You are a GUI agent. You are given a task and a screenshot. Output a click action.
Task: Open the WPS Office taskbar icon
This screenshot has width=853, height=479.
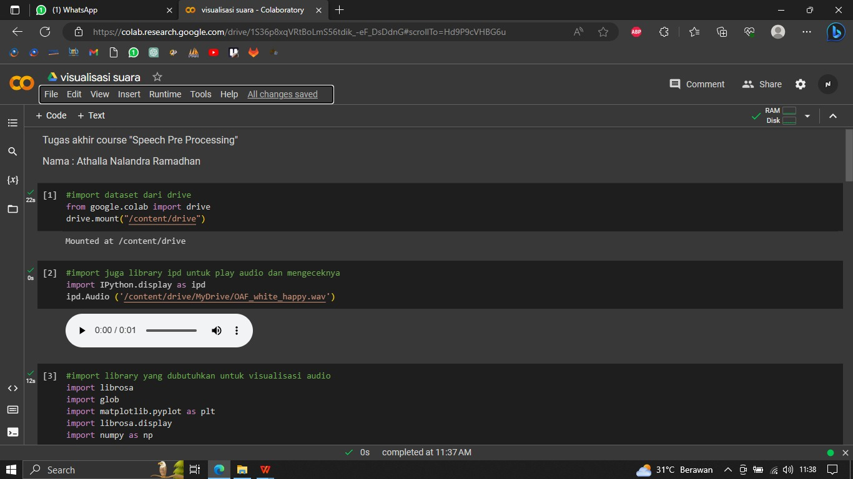[x=265, y=470]
